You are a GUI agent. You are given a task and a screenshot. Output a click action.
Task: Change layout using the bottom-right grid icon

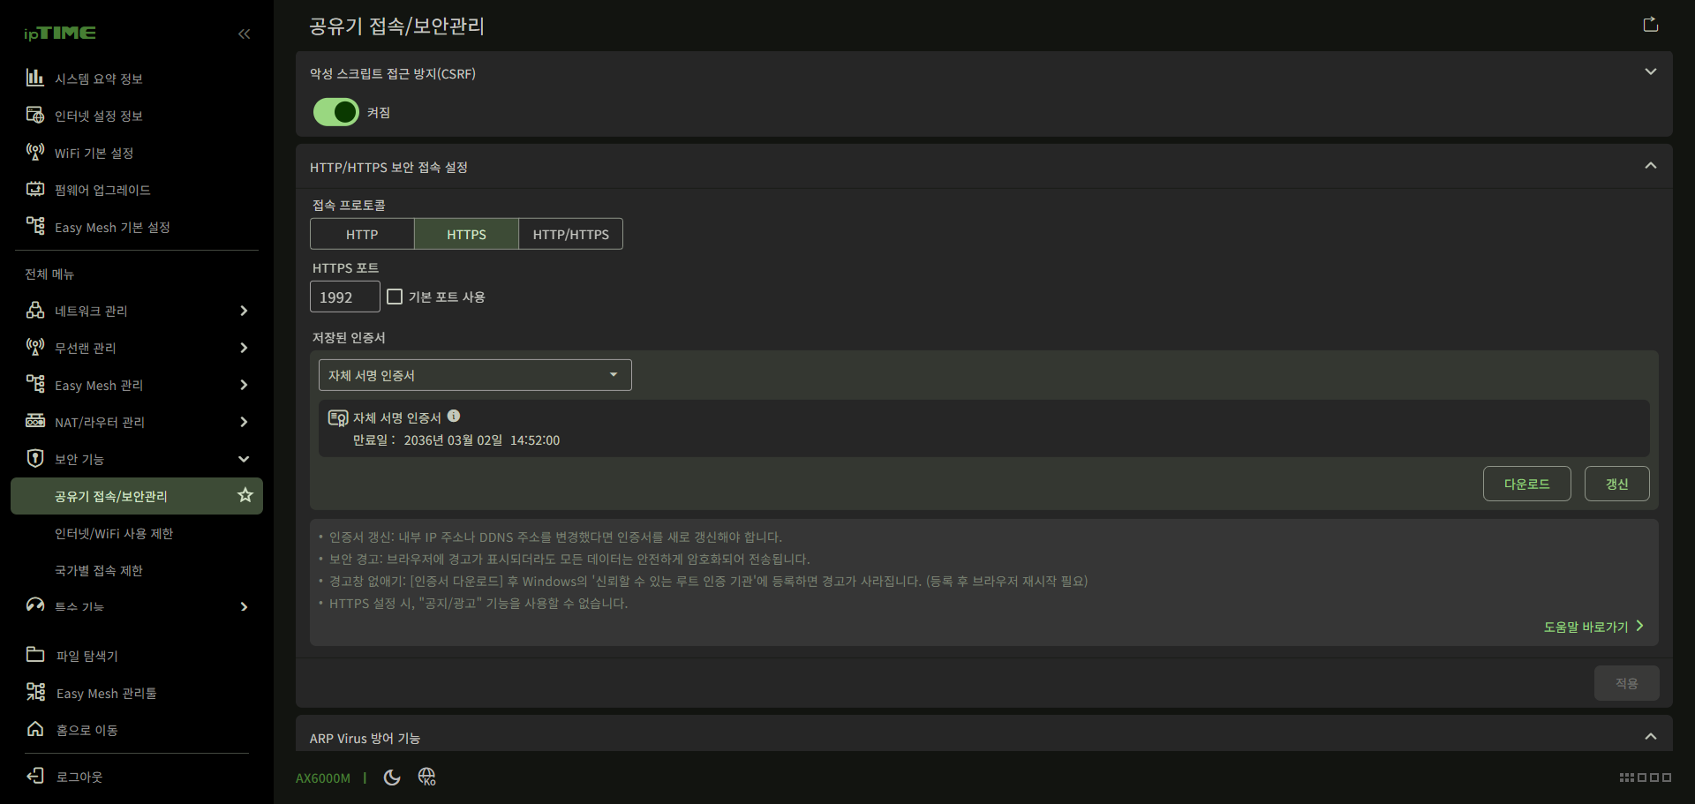[x=1646, y=778]
